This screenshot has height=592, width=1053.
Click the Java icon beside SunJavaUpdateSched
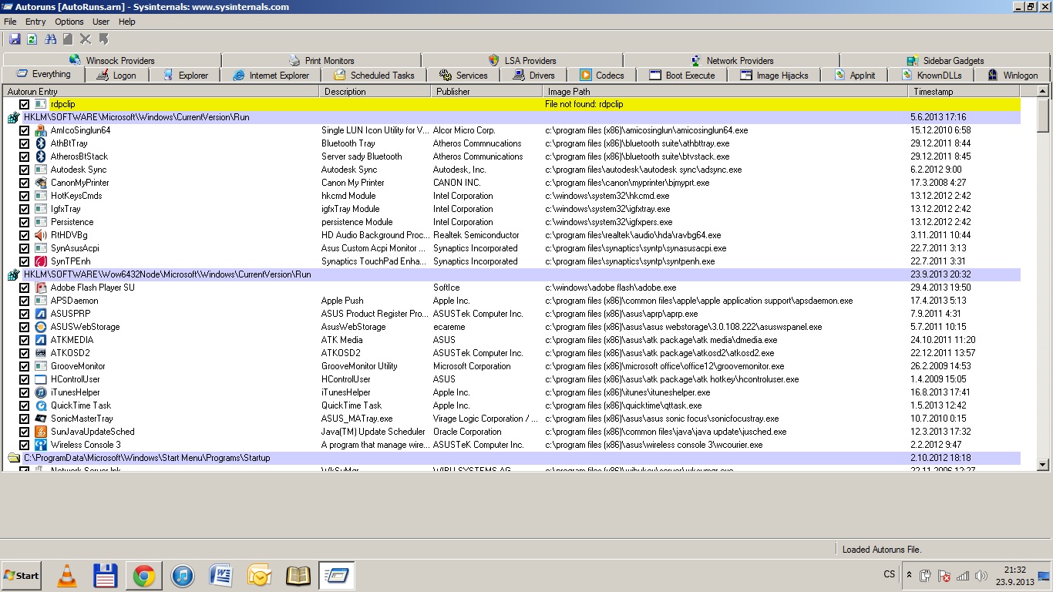(41, 432)
